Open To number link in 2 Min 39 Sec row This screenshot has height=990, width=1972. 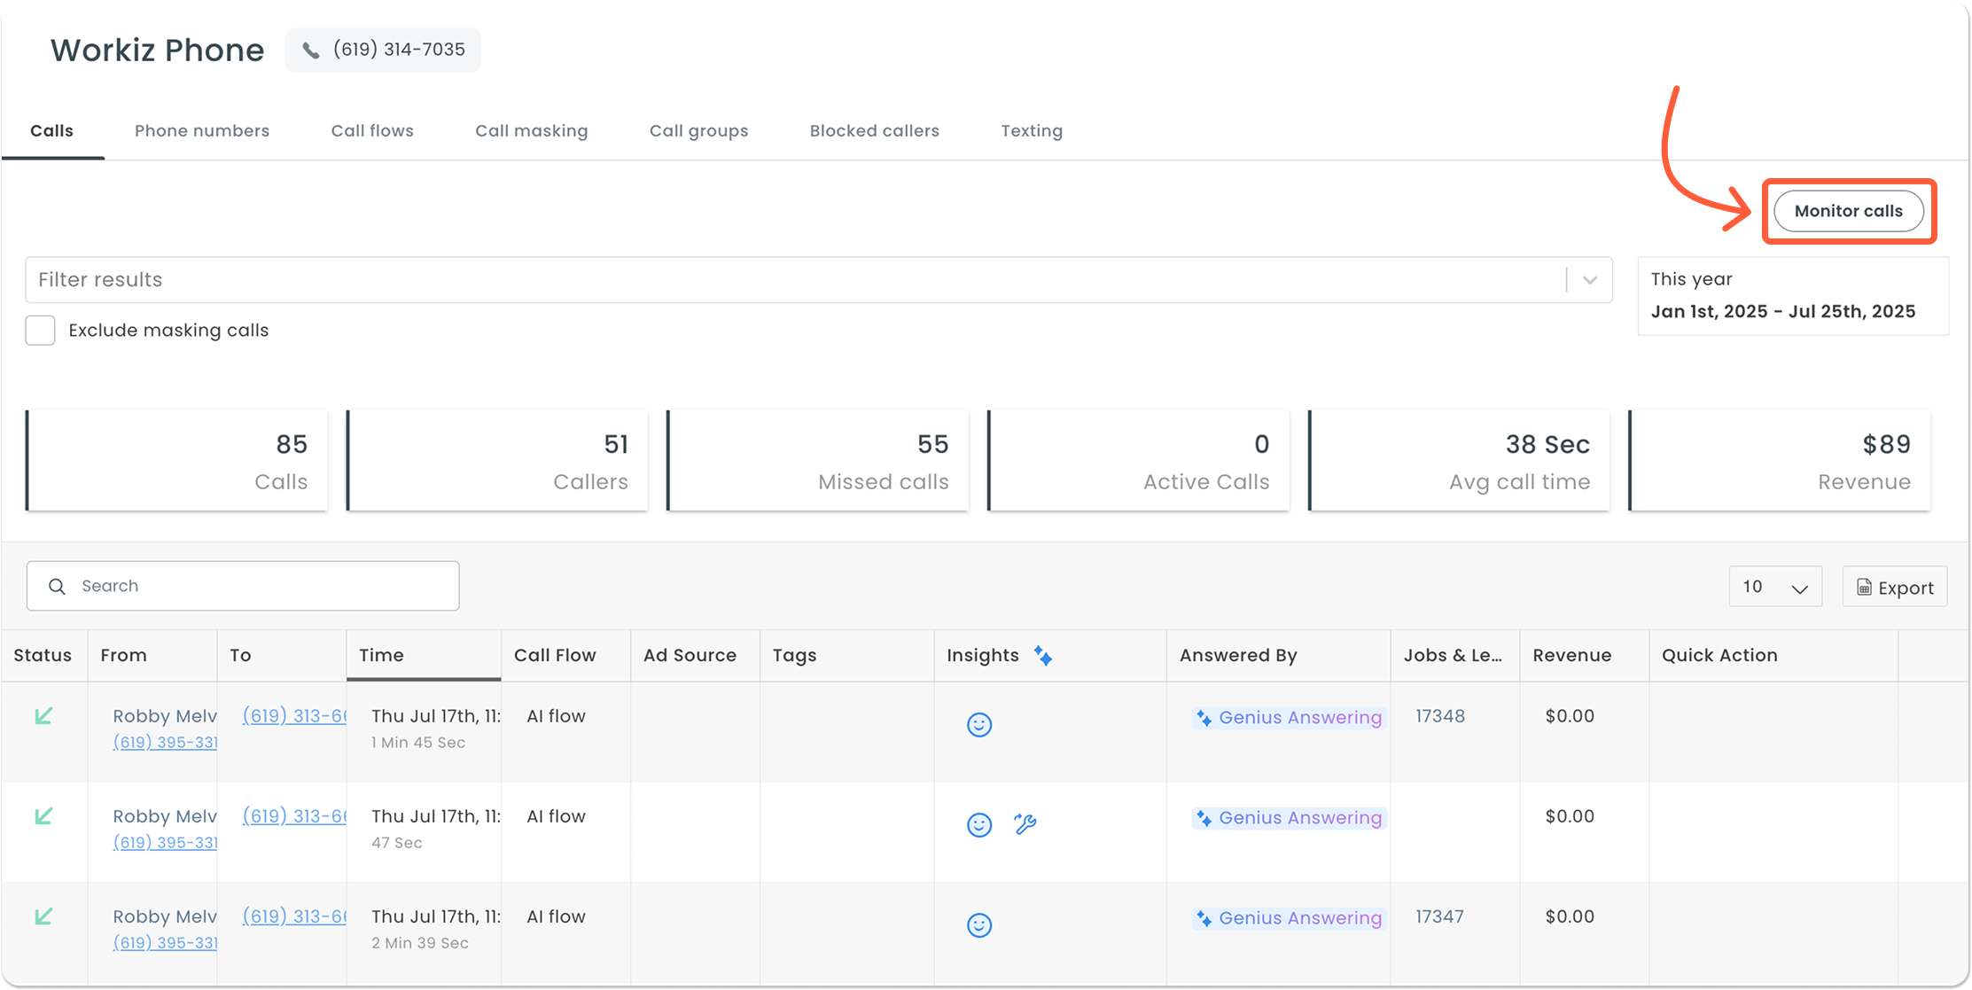[x=294, y=916]
